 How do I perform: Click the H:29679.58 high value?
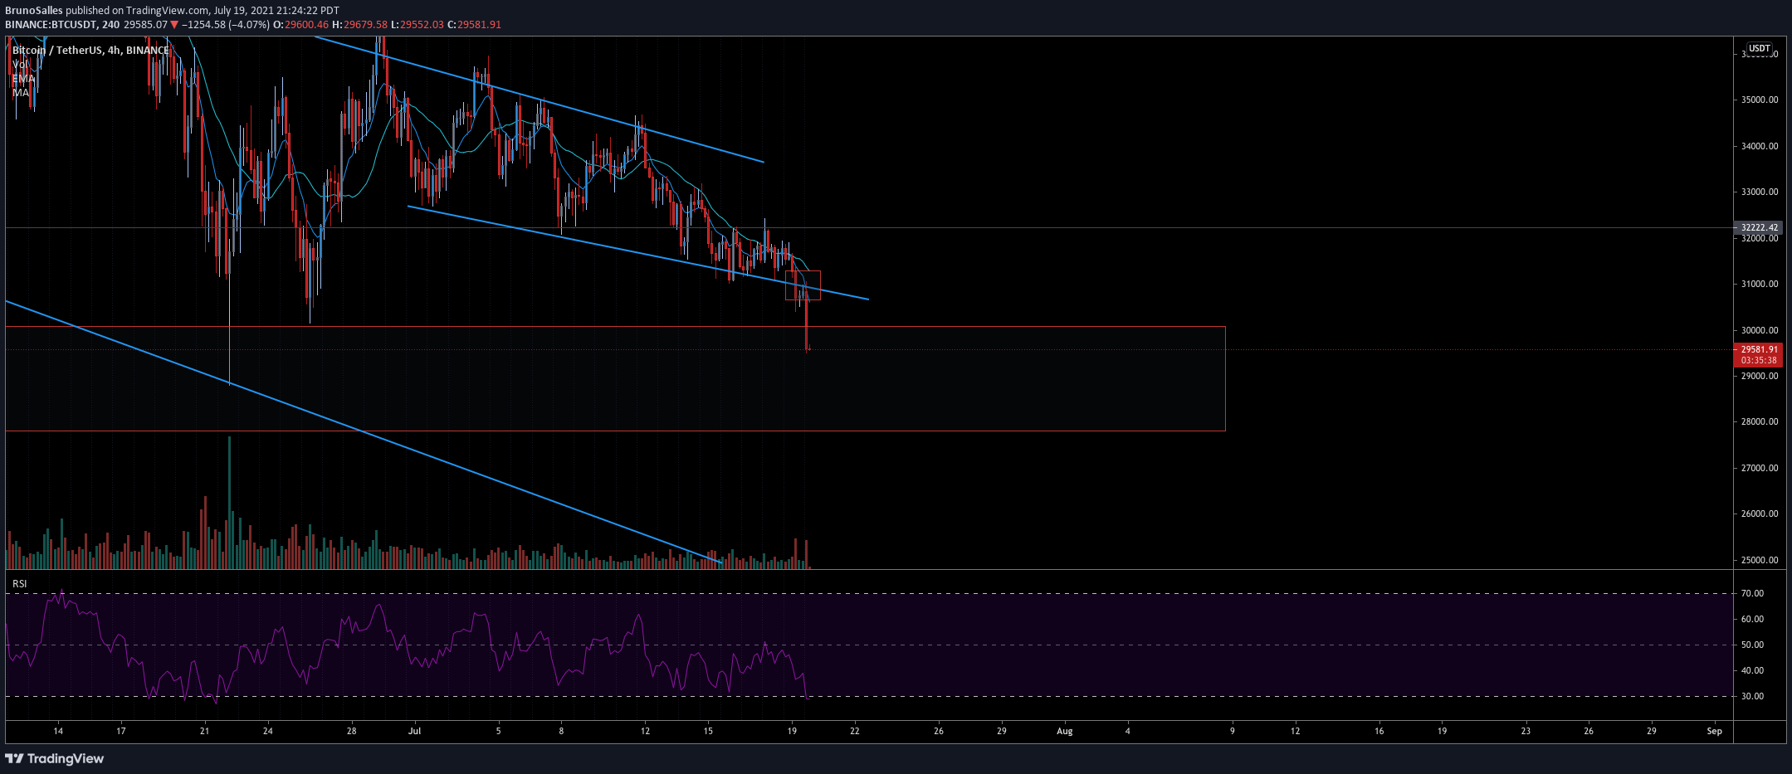tap(359, 25)
